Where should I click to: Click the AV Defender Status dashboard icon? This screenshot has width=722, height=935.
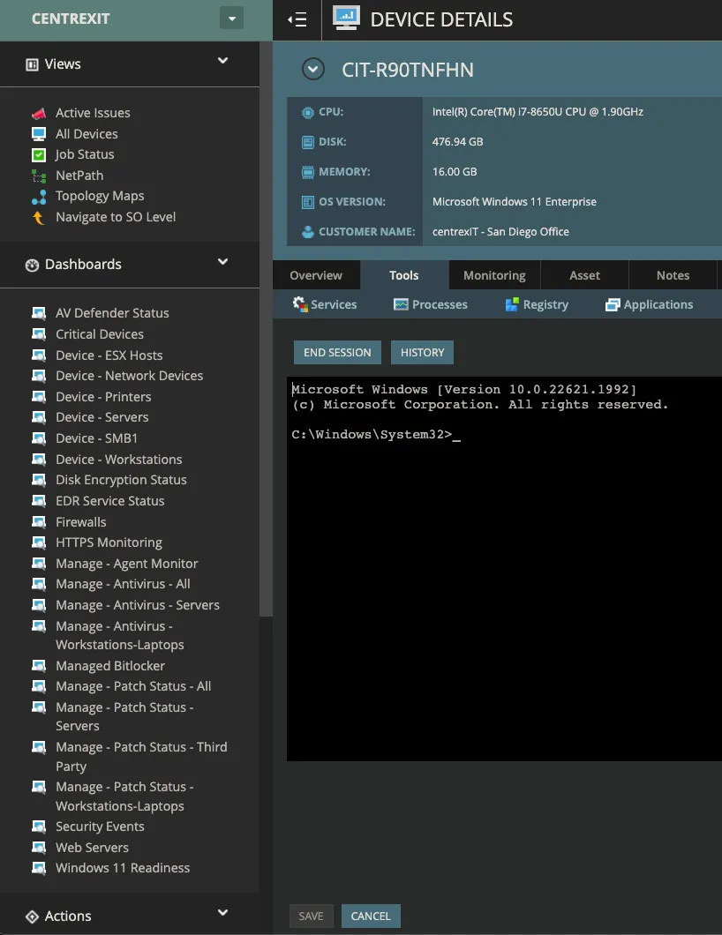[39, 313]
